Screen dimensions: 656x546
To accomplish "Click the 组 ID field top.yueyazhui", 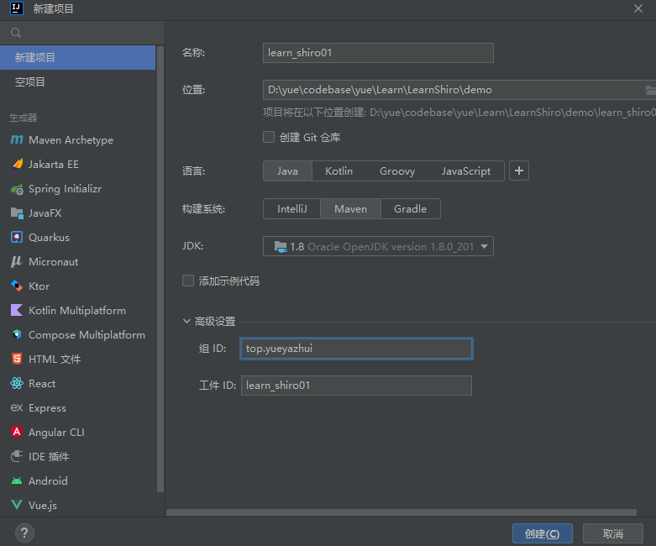I will coord(356,349).
